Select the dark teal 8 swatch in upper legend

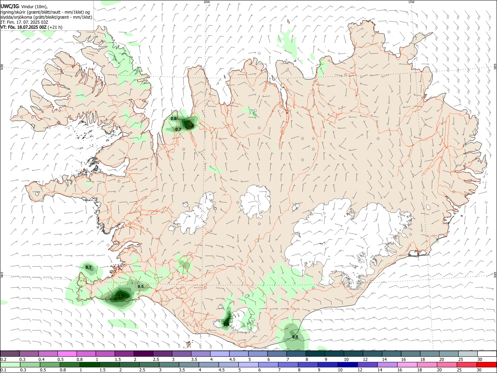(x=315, y=354)
